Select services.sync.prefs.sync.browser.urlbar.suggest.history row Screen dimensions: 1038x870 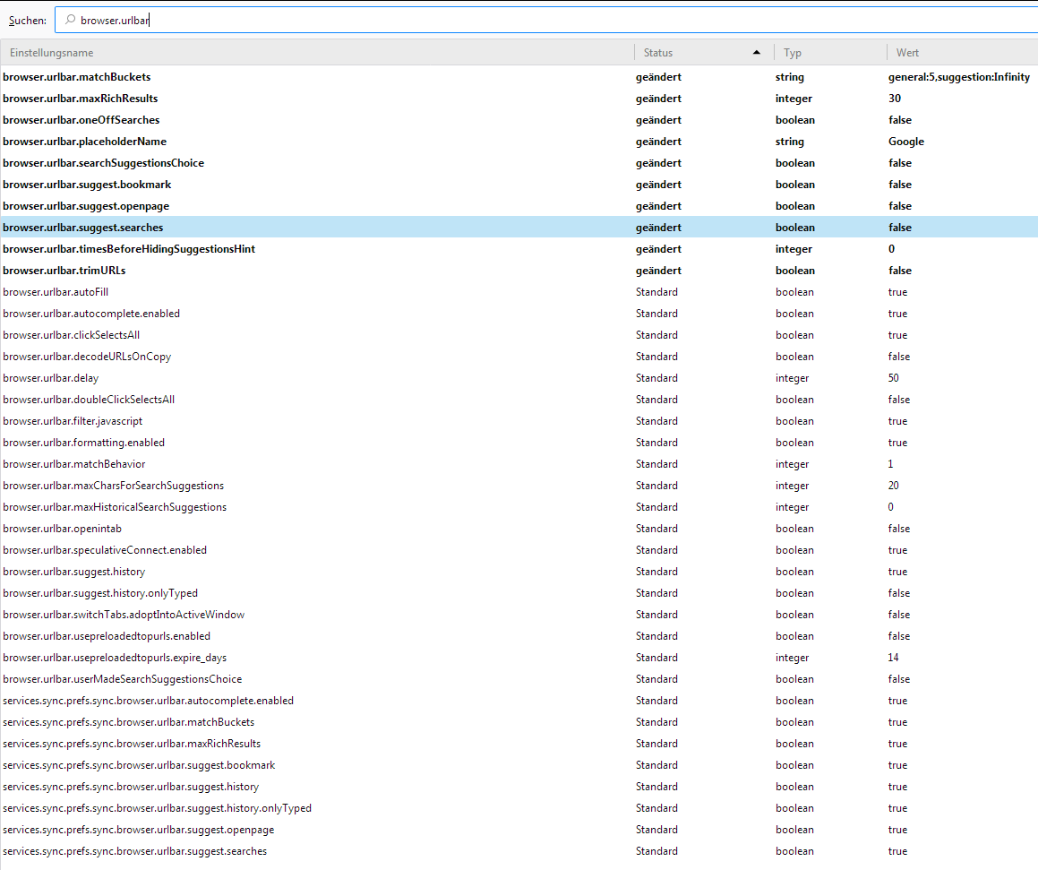519,787
